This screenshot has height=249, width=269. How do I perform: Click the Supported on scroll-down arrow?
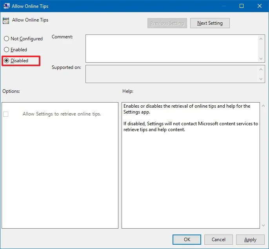click(261, 79)
